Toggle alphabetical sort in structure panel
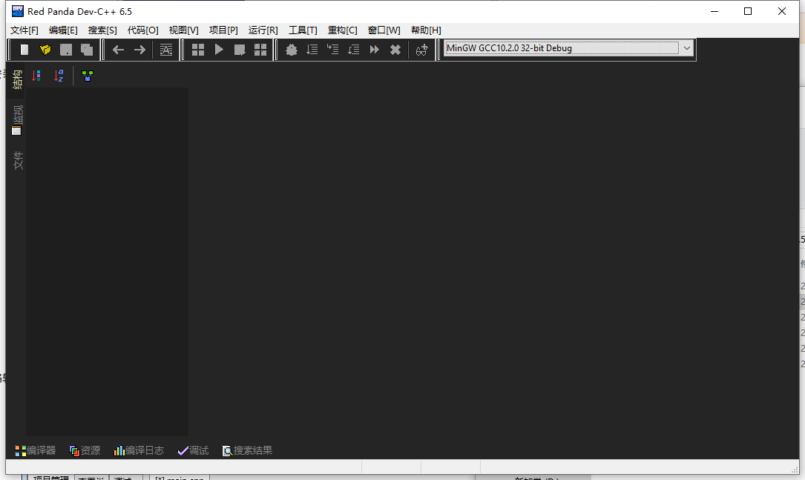This screenshot has width=805, height=480. point(59,76)
